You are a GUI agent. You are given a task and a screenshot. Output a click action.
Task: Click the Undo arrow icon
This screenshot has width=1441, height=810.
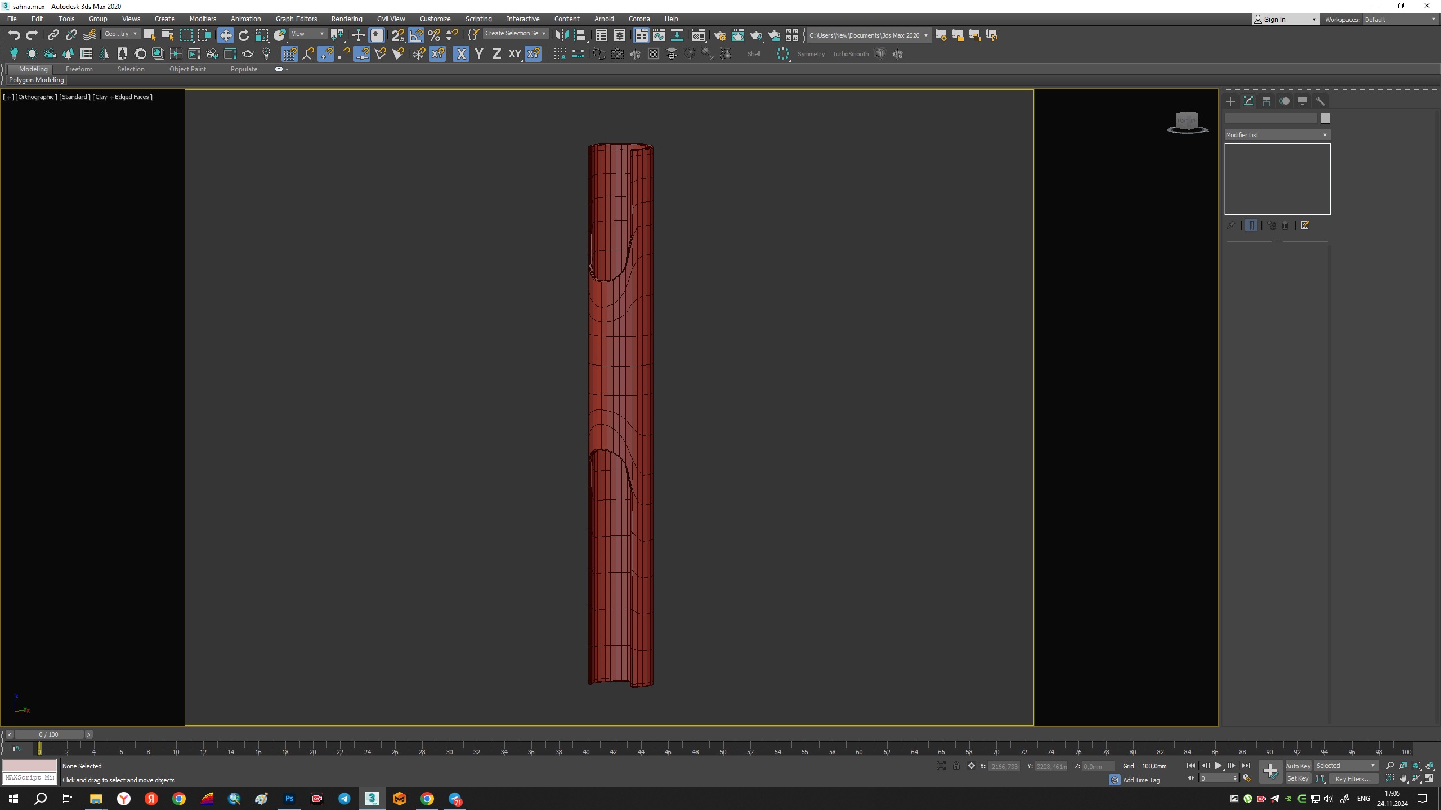(14, 35)
